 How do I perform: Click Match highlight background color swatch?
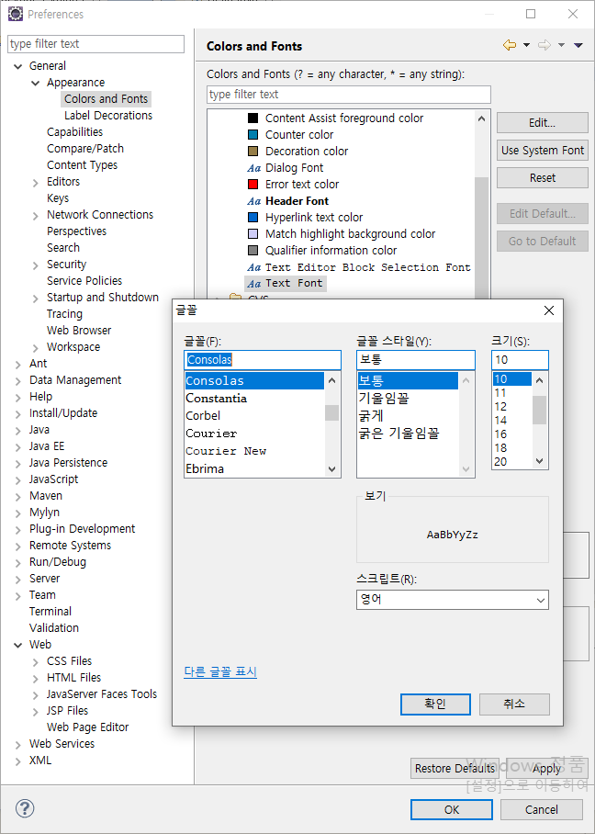(253, 233)
